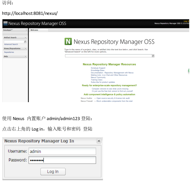Open Sonatype Support link

click(x=98, y=68)
